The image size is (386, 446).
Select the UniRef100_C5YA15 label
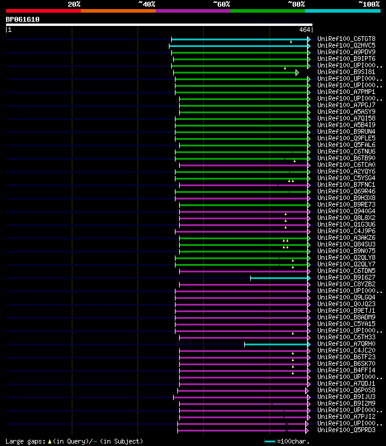click(x=346, y=324)
